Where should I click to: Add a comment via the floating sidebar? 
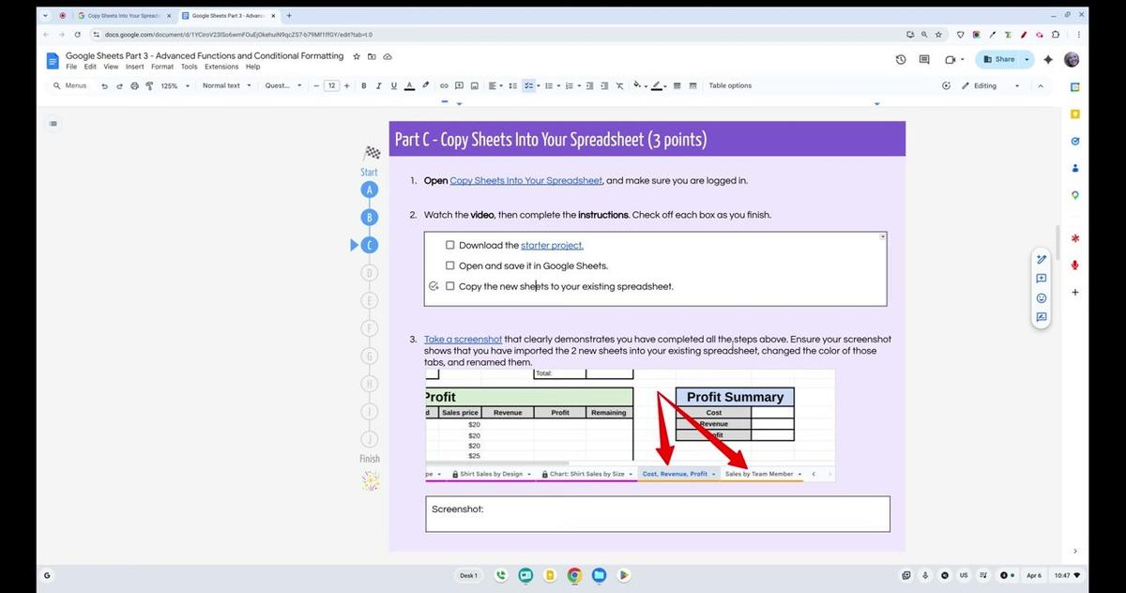point(1041,278)
